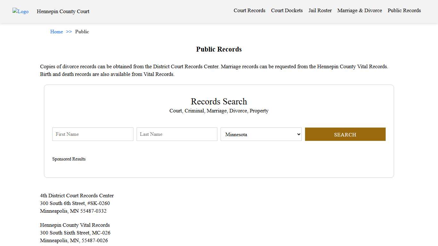
Task: Click the Sponsored Results label
Action: [69, 159]
